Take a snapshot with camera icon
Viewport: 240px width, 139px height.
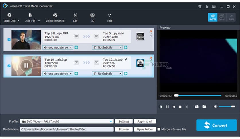tap(197, 107)
